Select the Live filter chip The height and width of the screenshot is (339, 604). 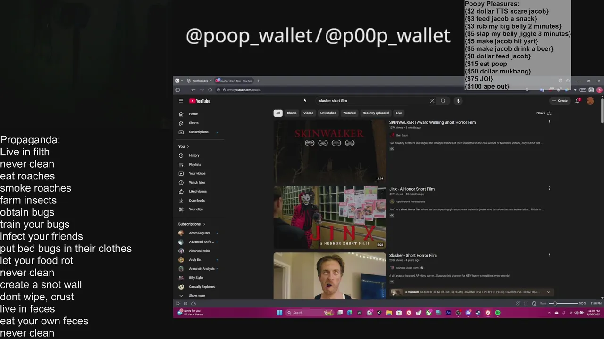click(399, 113)
